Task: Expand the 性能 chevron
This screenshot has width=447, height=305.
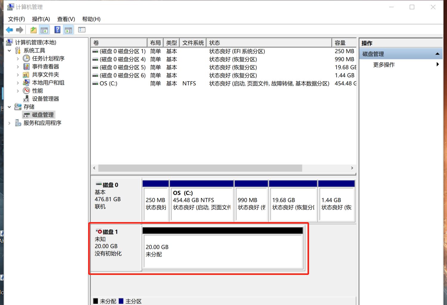Action: (18, 91)
